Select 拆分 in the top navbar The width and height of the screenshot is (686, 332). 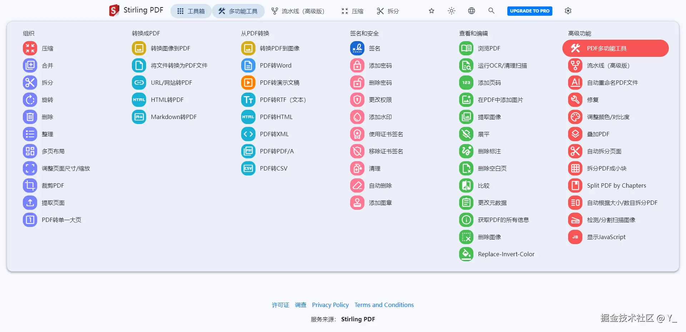tap(388, 11)
